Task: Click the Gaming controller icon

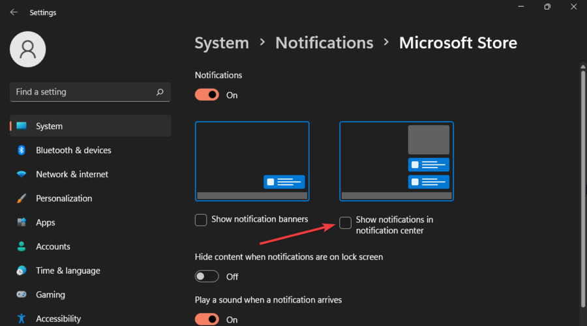Action: (x=22, y=295)
